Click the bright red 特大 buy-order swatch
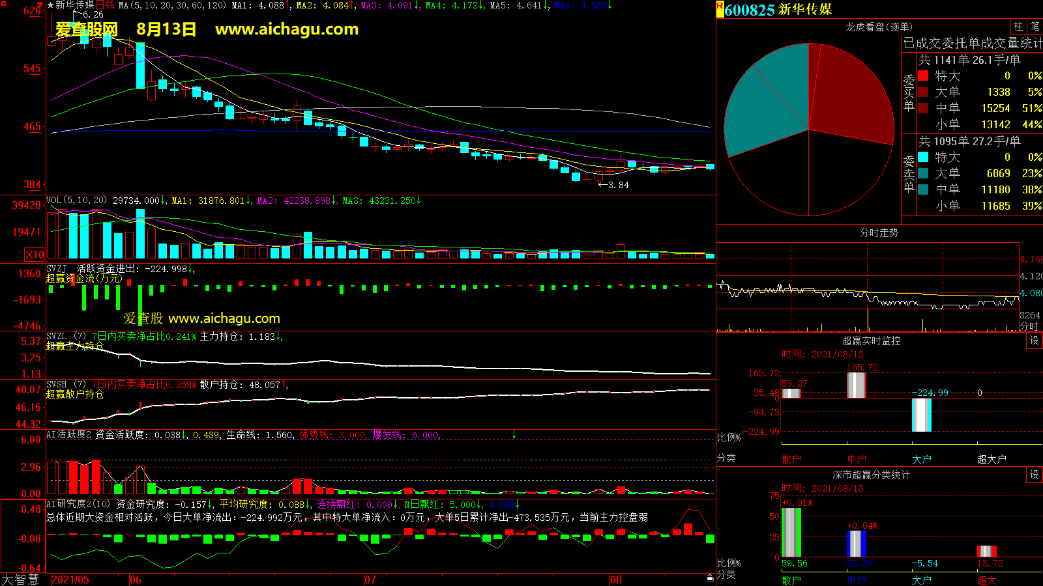The height and width of the screenshot is (586, 1043). [923, 76]
